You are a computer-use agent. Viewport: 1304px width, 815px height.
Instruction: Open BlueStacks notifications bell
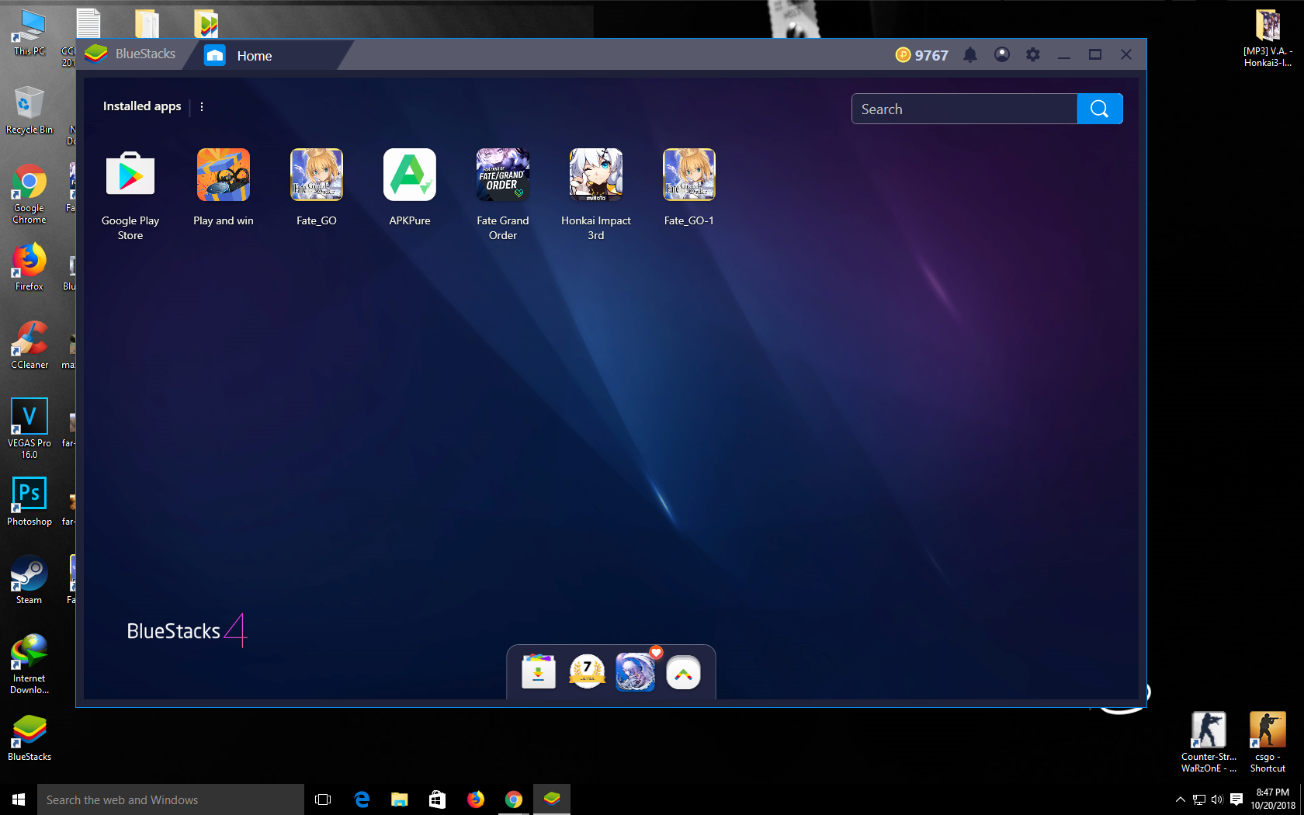pos(970,55)
